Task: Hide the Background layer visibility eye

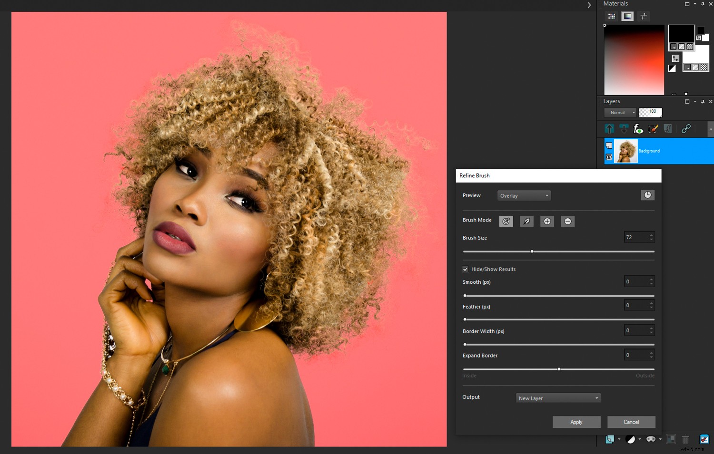Action: (x=609, y=157)
